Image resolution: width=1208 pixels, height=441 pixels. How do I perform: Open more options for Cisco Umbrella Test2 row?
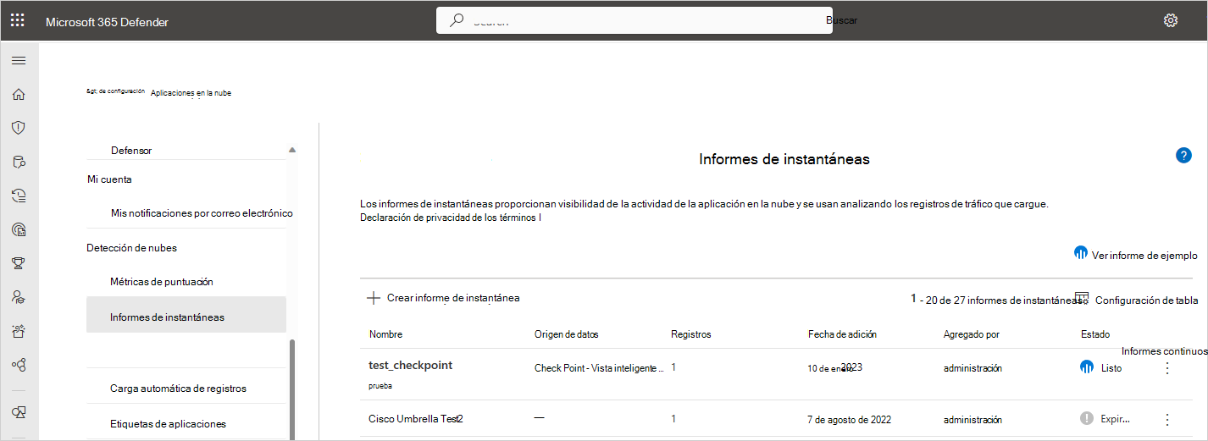1167,419
